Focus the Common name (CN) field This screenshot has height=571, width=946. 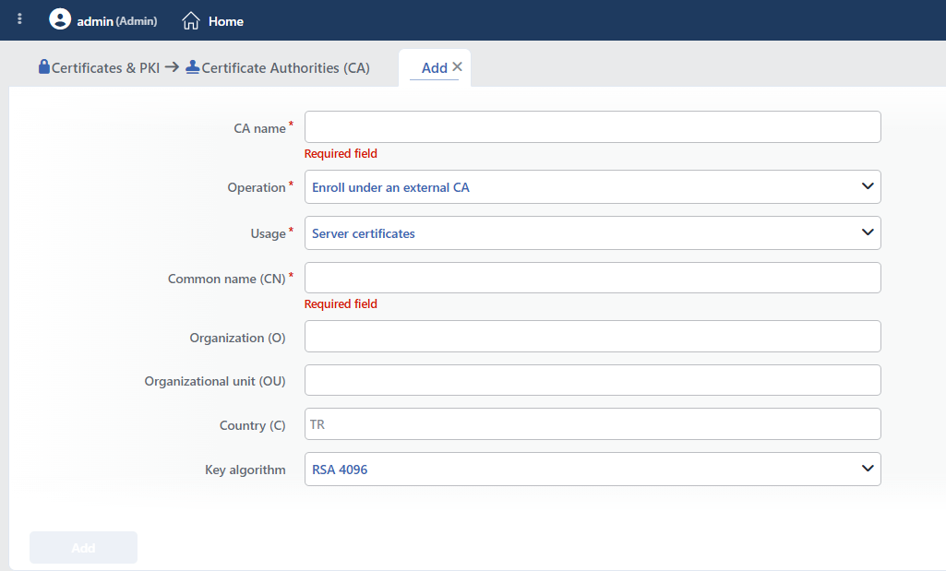[593, 278]
